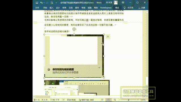Screen dimensions: 181x102
Task: Click the rotate handle above the selected picture
Action: pos(74,29)
